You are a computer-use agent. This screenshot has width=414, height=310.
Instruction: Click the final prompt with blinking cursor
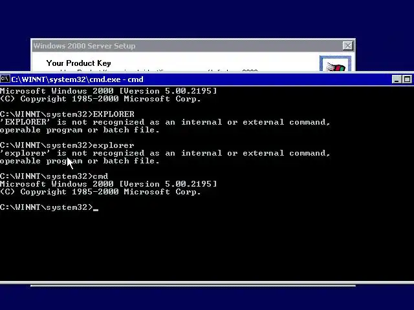coord(49,207)
